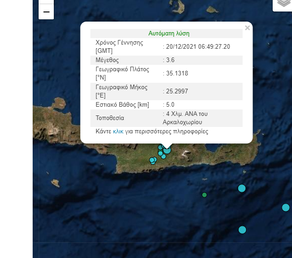Click the 'Τοποθεσία' row label
The image size is (292, 258).
[x=109, y=118]
